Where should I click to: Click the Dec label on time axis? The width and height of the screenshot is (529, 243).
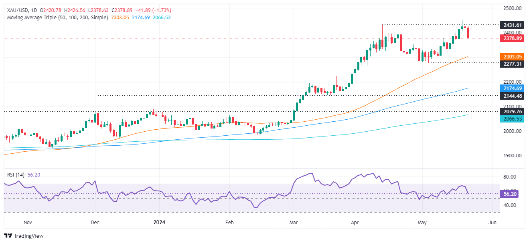(95, 222)
